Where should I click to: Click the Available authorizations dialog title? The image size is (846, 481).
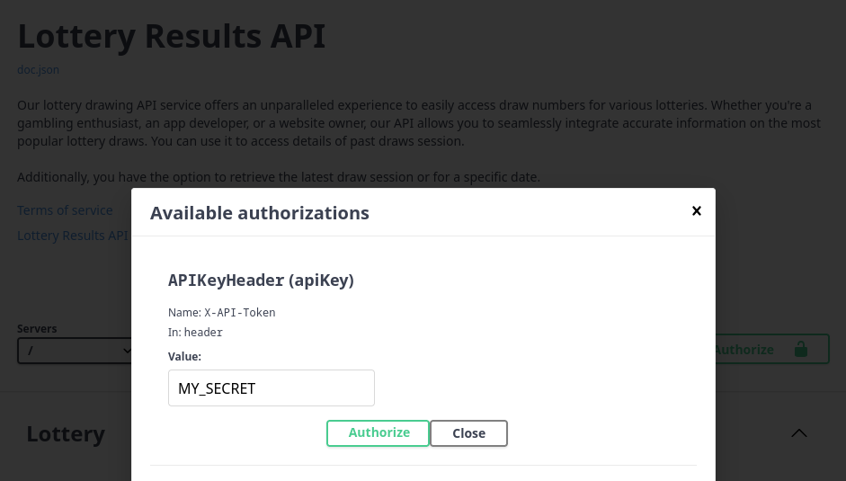(x=259, y=213)
